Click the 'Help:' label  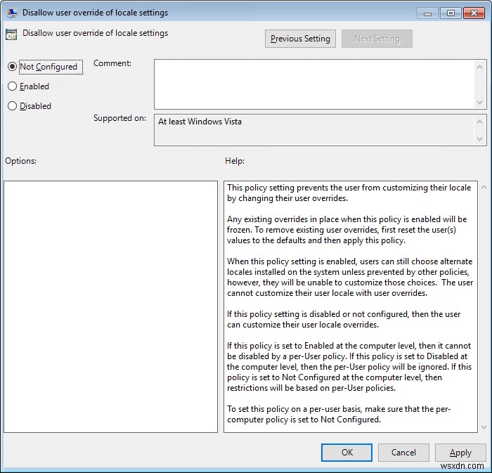[234, 161]
